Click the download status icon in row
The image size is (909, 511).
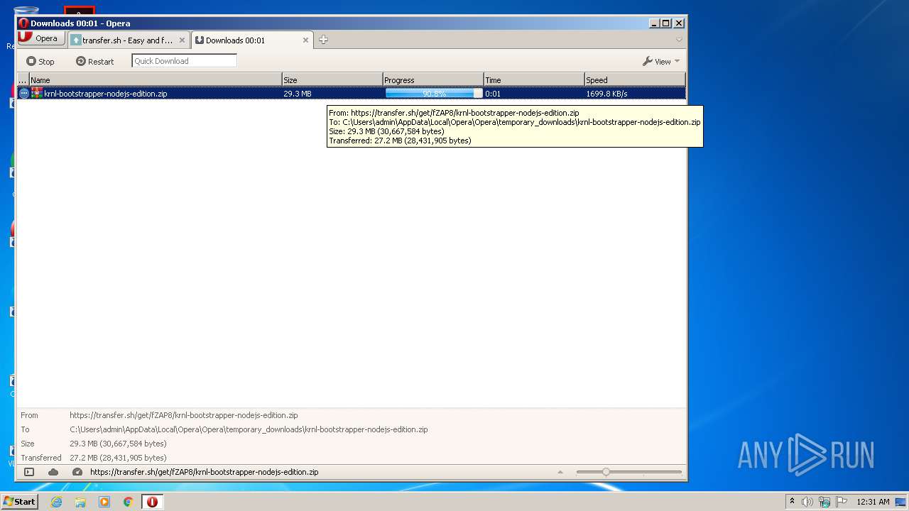[x=23, y=93]
